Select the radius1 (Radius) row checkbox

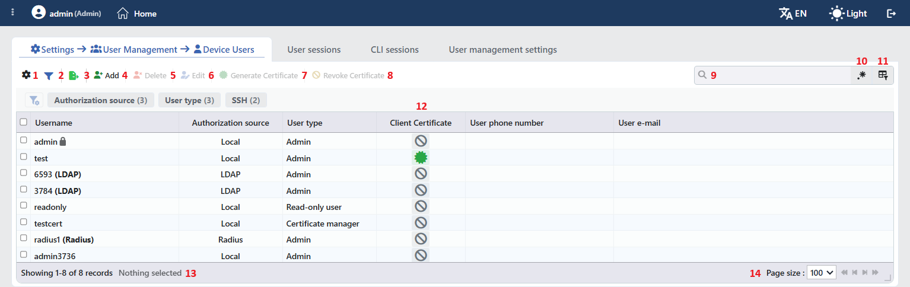(24, 238)
